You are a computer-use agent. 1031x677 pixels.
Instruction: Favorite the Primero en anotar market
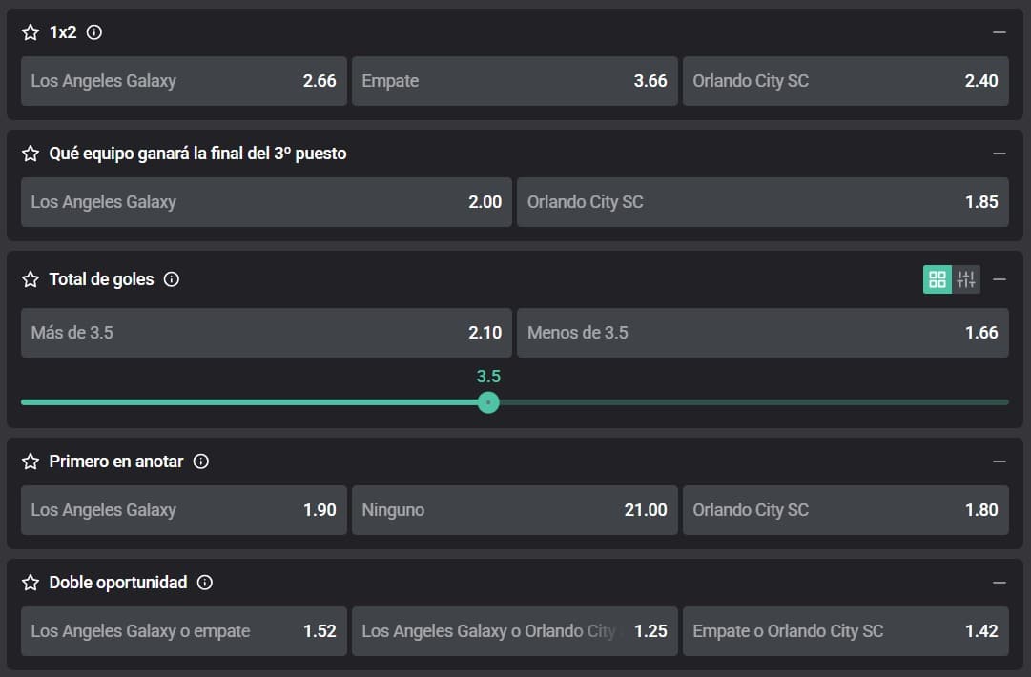point(31,462)
